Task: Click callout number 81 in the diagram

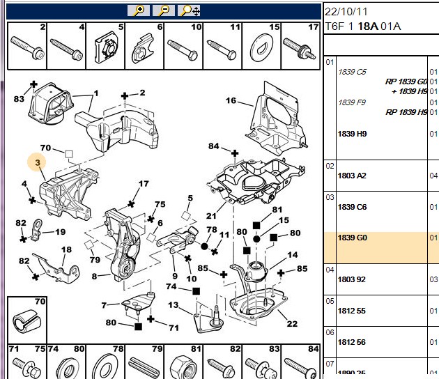Action: [277, 210]
